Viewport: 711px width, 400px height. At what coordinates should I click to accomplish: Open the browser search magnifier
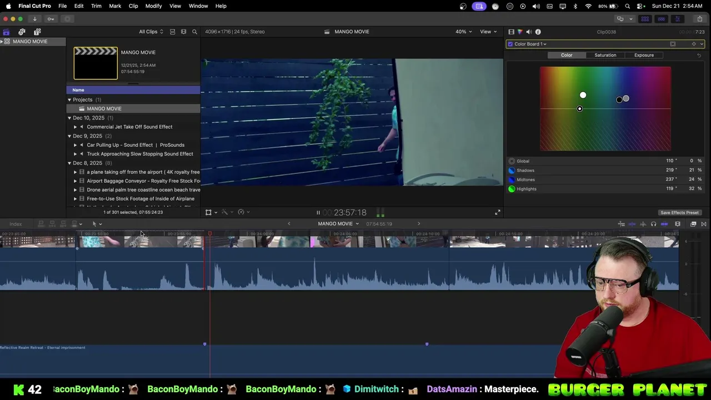pyautogui.click(x=194, y=32)
